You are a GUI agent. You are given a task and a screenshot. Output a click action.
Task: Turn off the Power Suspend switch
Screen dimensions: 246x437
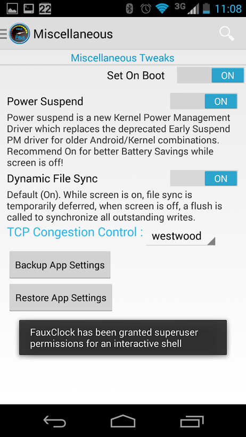(203, 101)
